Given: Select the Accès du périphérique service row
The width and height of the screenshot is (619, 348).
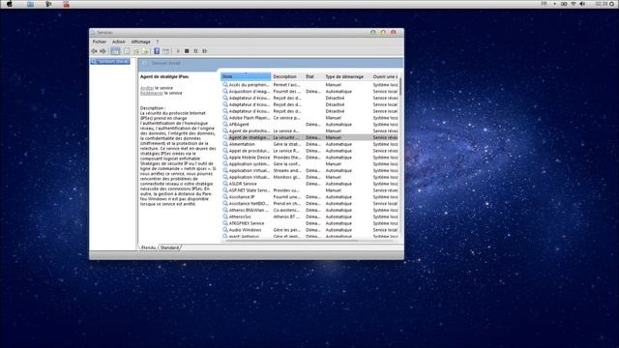Looking at the screenshot, I should (309, 85).
